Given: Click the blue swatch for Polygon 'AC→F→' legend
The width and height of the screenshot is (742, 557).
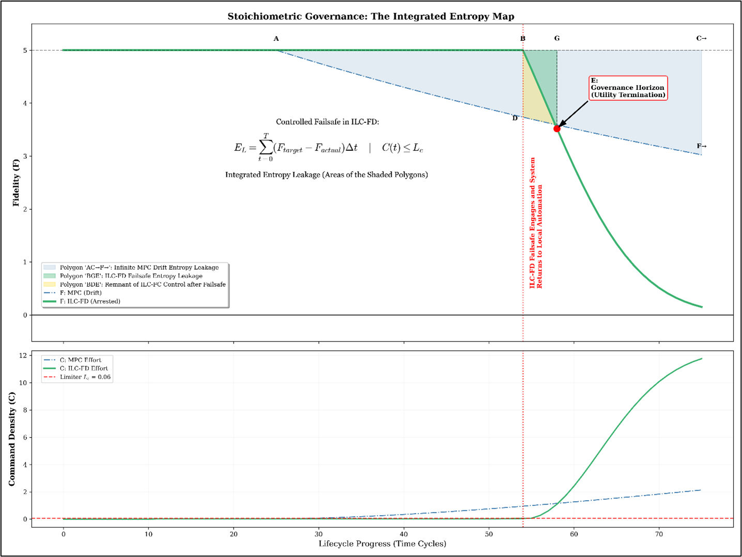Looking at the screenshot, I should [50, 268].
